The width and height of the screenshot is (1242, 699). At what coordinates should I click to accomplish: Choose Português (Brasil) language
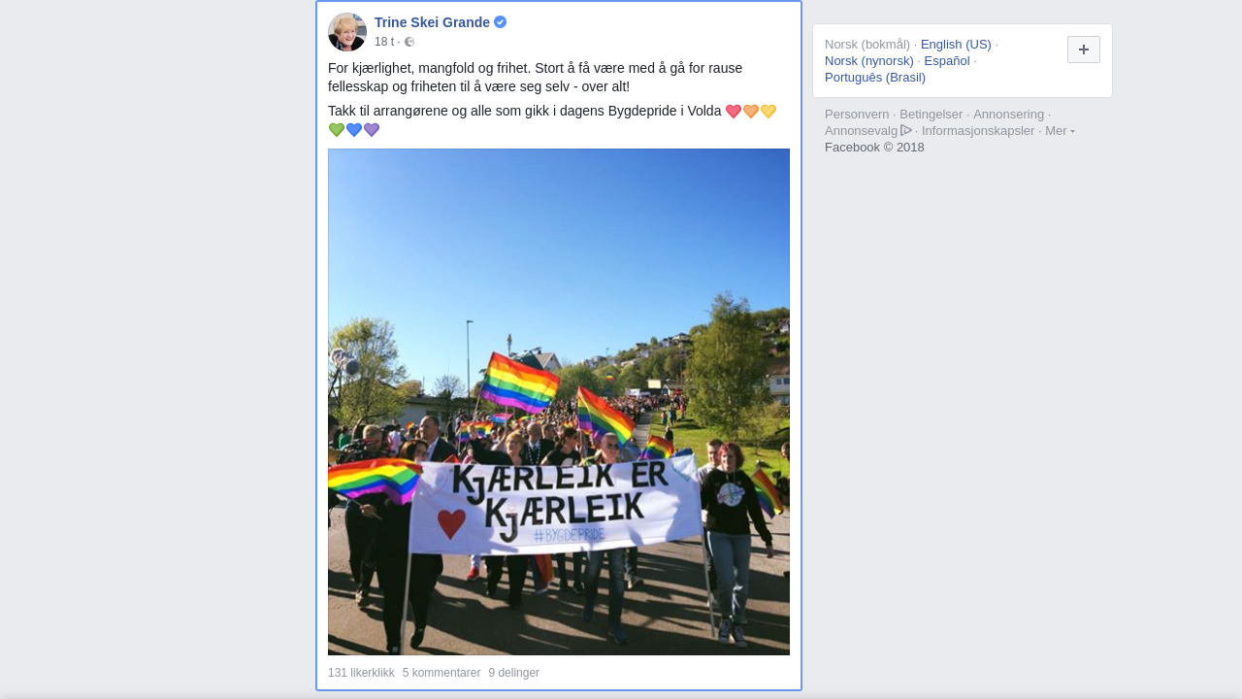(875, 78)
